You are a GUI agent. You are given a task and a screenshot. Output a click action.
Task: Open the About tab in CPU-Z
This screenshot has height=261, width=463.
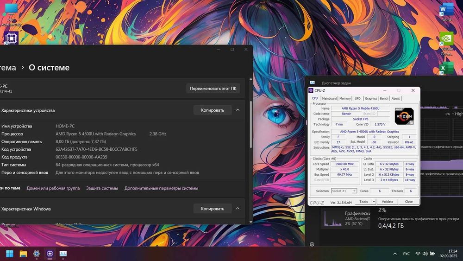pos(396,98)
